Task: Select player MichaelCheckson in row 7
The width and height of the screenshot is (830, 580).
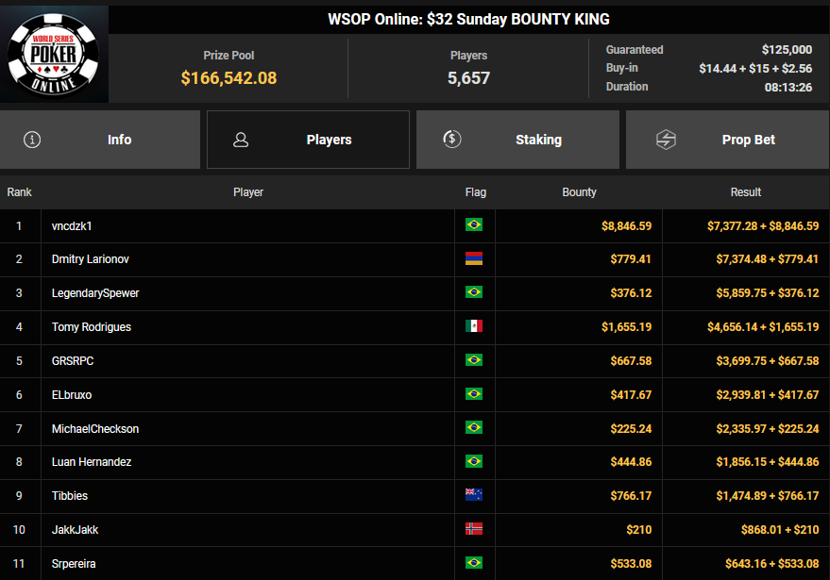Action: [95, 428]
